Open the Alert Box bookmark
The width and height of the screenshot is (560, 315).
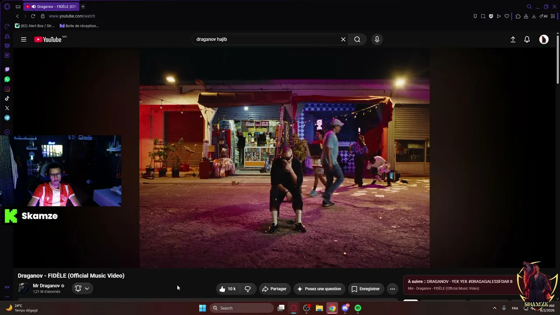[35, 26]
